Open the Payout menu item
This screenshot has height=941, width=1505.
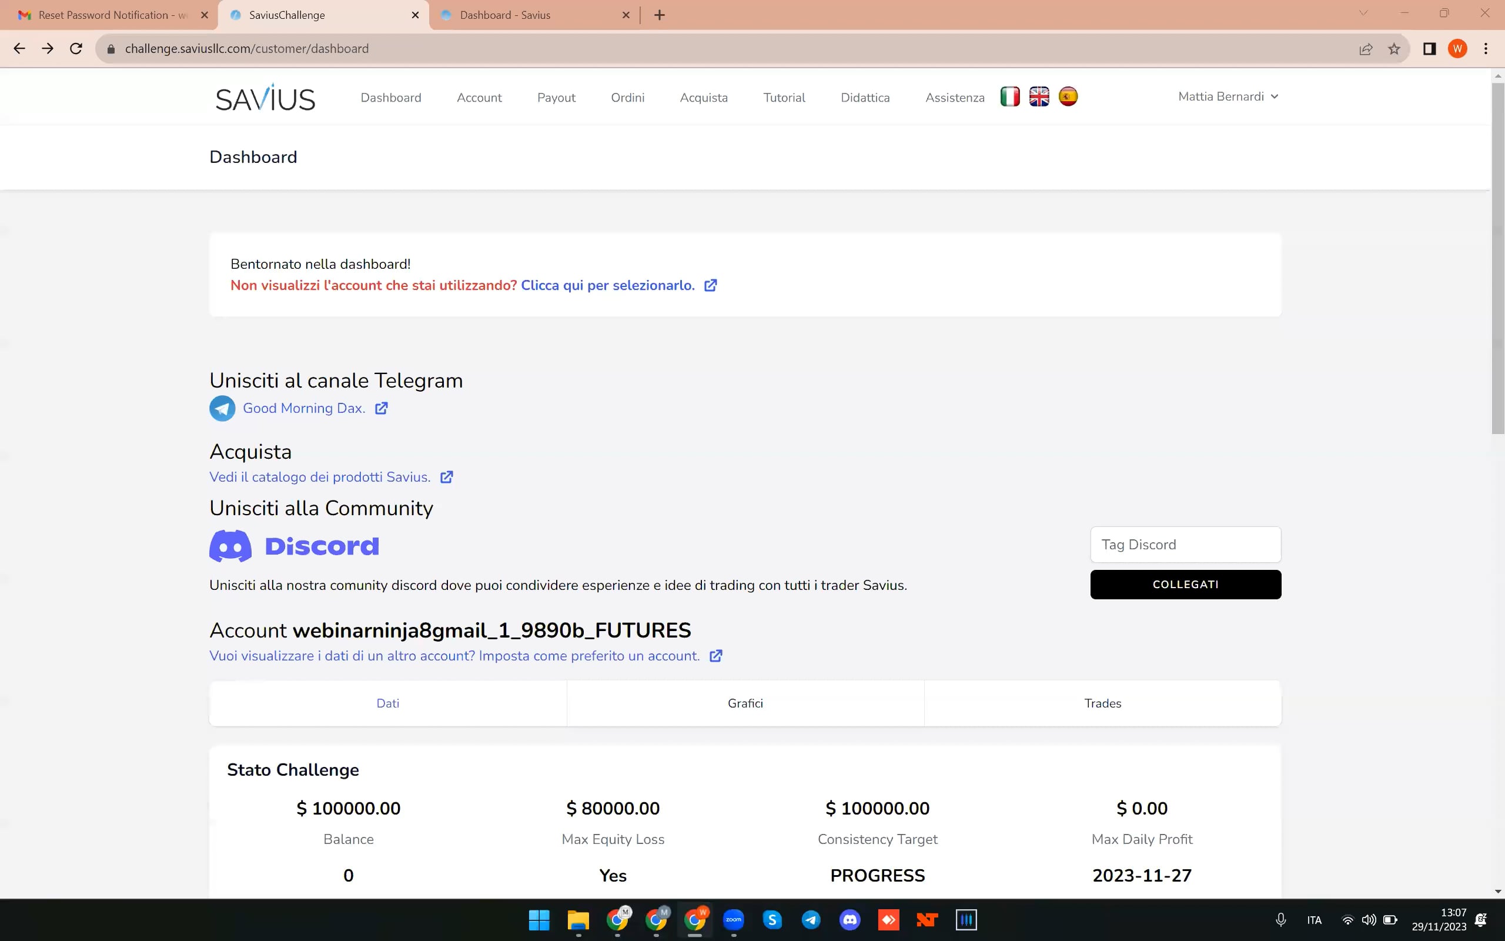(556, 98)
